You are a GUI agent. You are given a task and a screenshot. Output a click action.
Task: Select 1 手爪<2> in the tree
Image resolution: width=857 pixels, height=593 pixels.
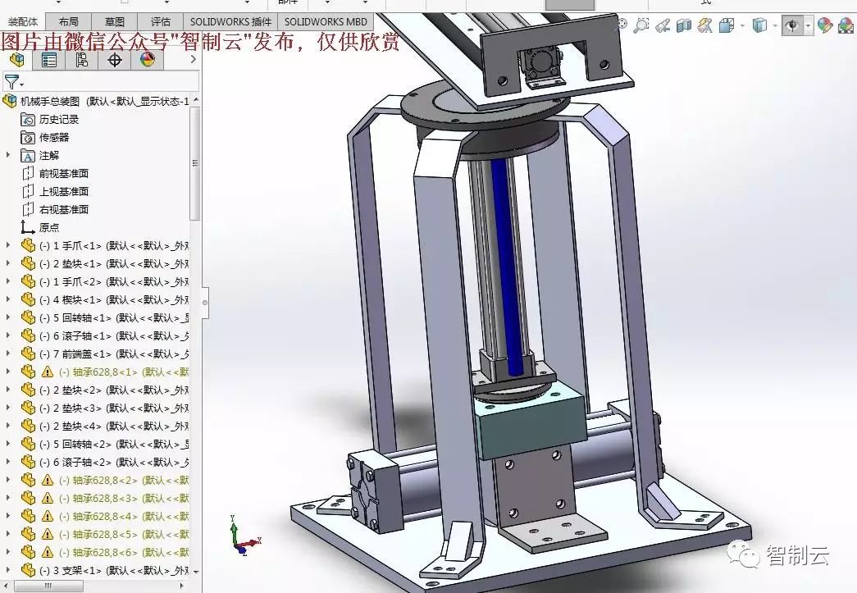pos(114,282)
